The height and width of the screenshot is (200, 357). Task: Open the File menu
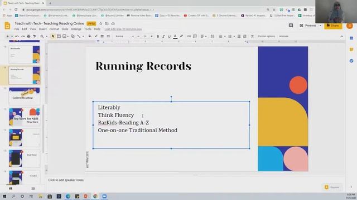pyautogui.click(x=17, y=29)
